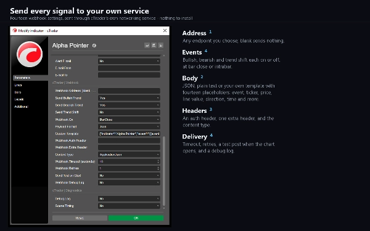Select the Parameters tab
This screenshot has height=231, width=370.
[30, 78]
